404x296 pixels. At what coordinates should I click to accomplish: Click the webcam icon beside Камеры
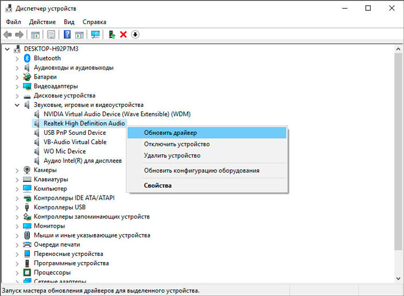pyautogui.click(x=27, y=170)
